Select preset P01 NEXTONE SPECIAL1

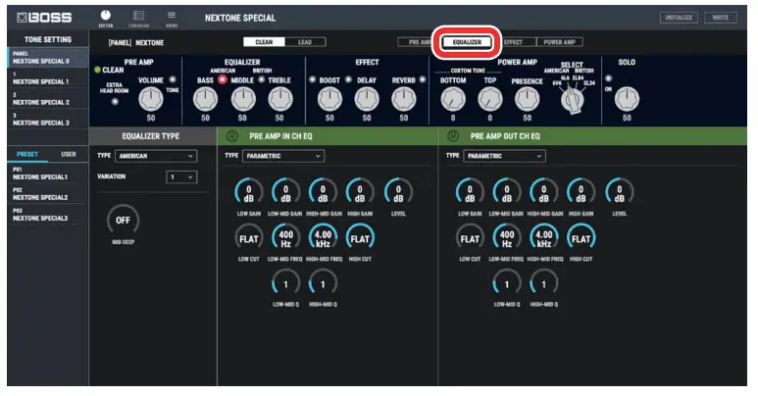[47, 173]
